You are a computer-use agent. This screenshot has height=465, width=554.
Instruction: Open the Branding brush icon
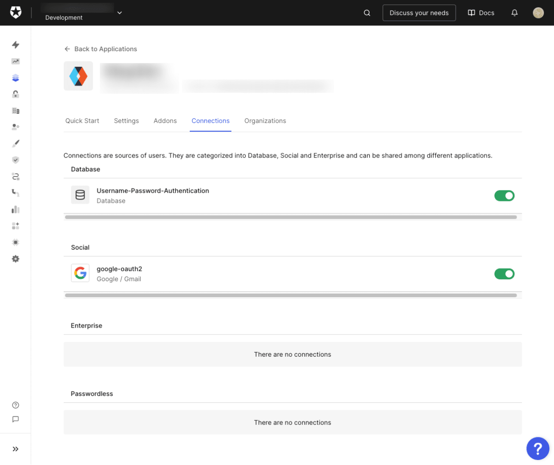point(16,143)
